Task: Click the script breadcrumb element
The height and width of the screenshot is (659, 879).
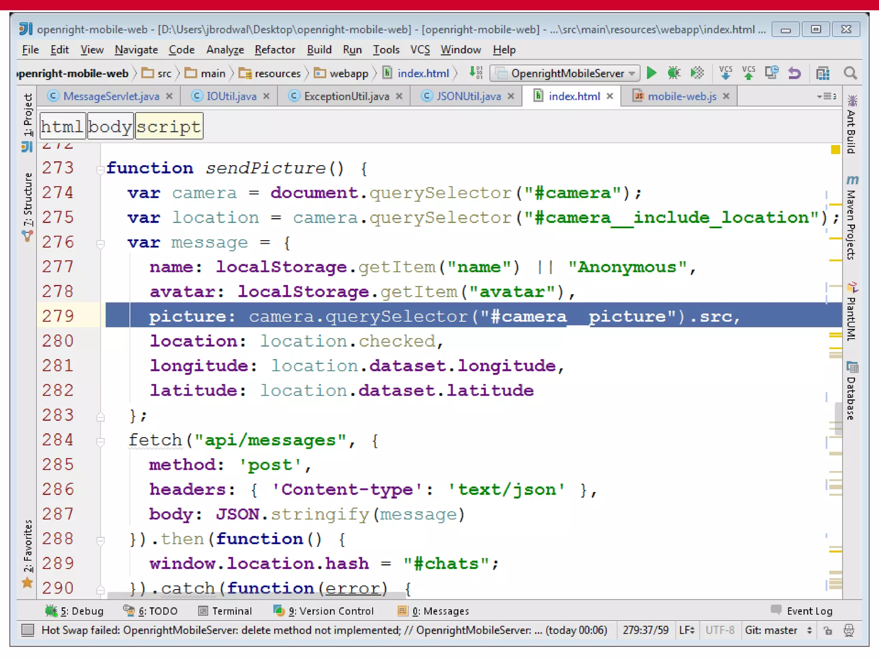Action: (x=169, y=127)
